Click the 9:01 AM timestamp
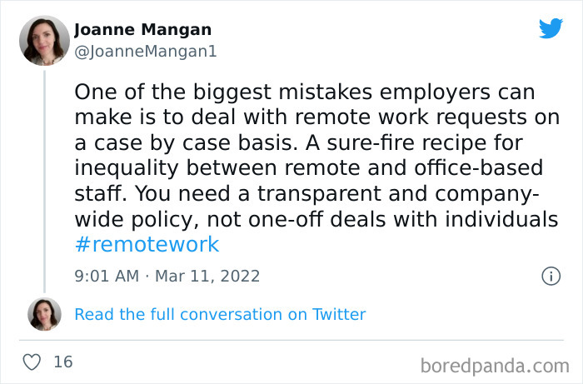This screenshot has height=384, width=583. (108, 276)
